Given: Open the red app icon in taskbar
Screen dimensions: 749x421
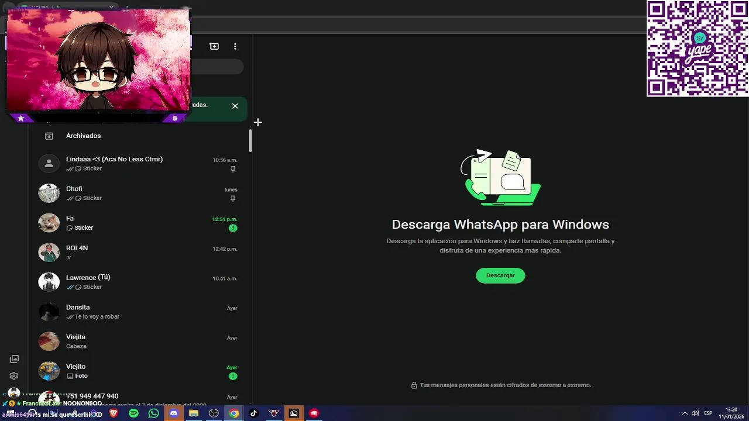Looking at the screenshot, I should coord(314,413).
